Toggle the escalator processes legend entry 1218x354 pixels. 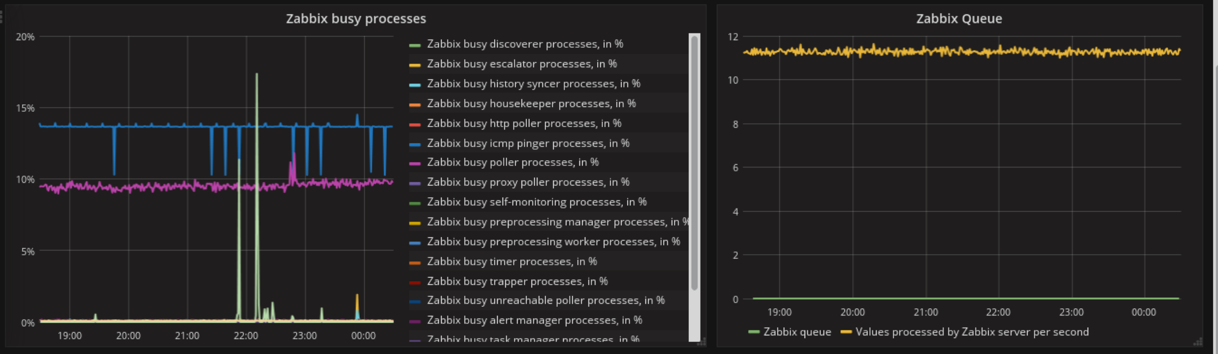(521, 64)
